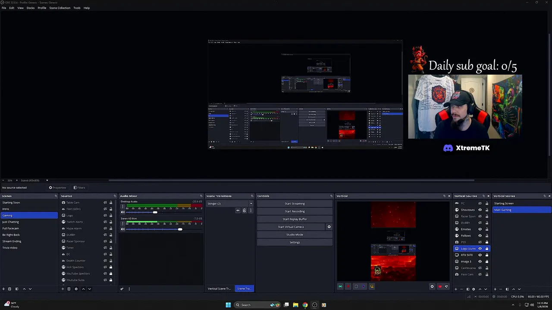Toggle lock on Follows vertical source
The width and height of the screenshot is (552, 310).
pyautogui.click(x=487, y=236)
